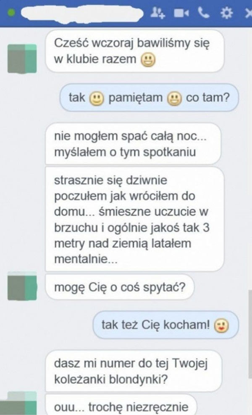The image size is (252, 415).
Task: Close the chat window with X
Action: point(249,13)
